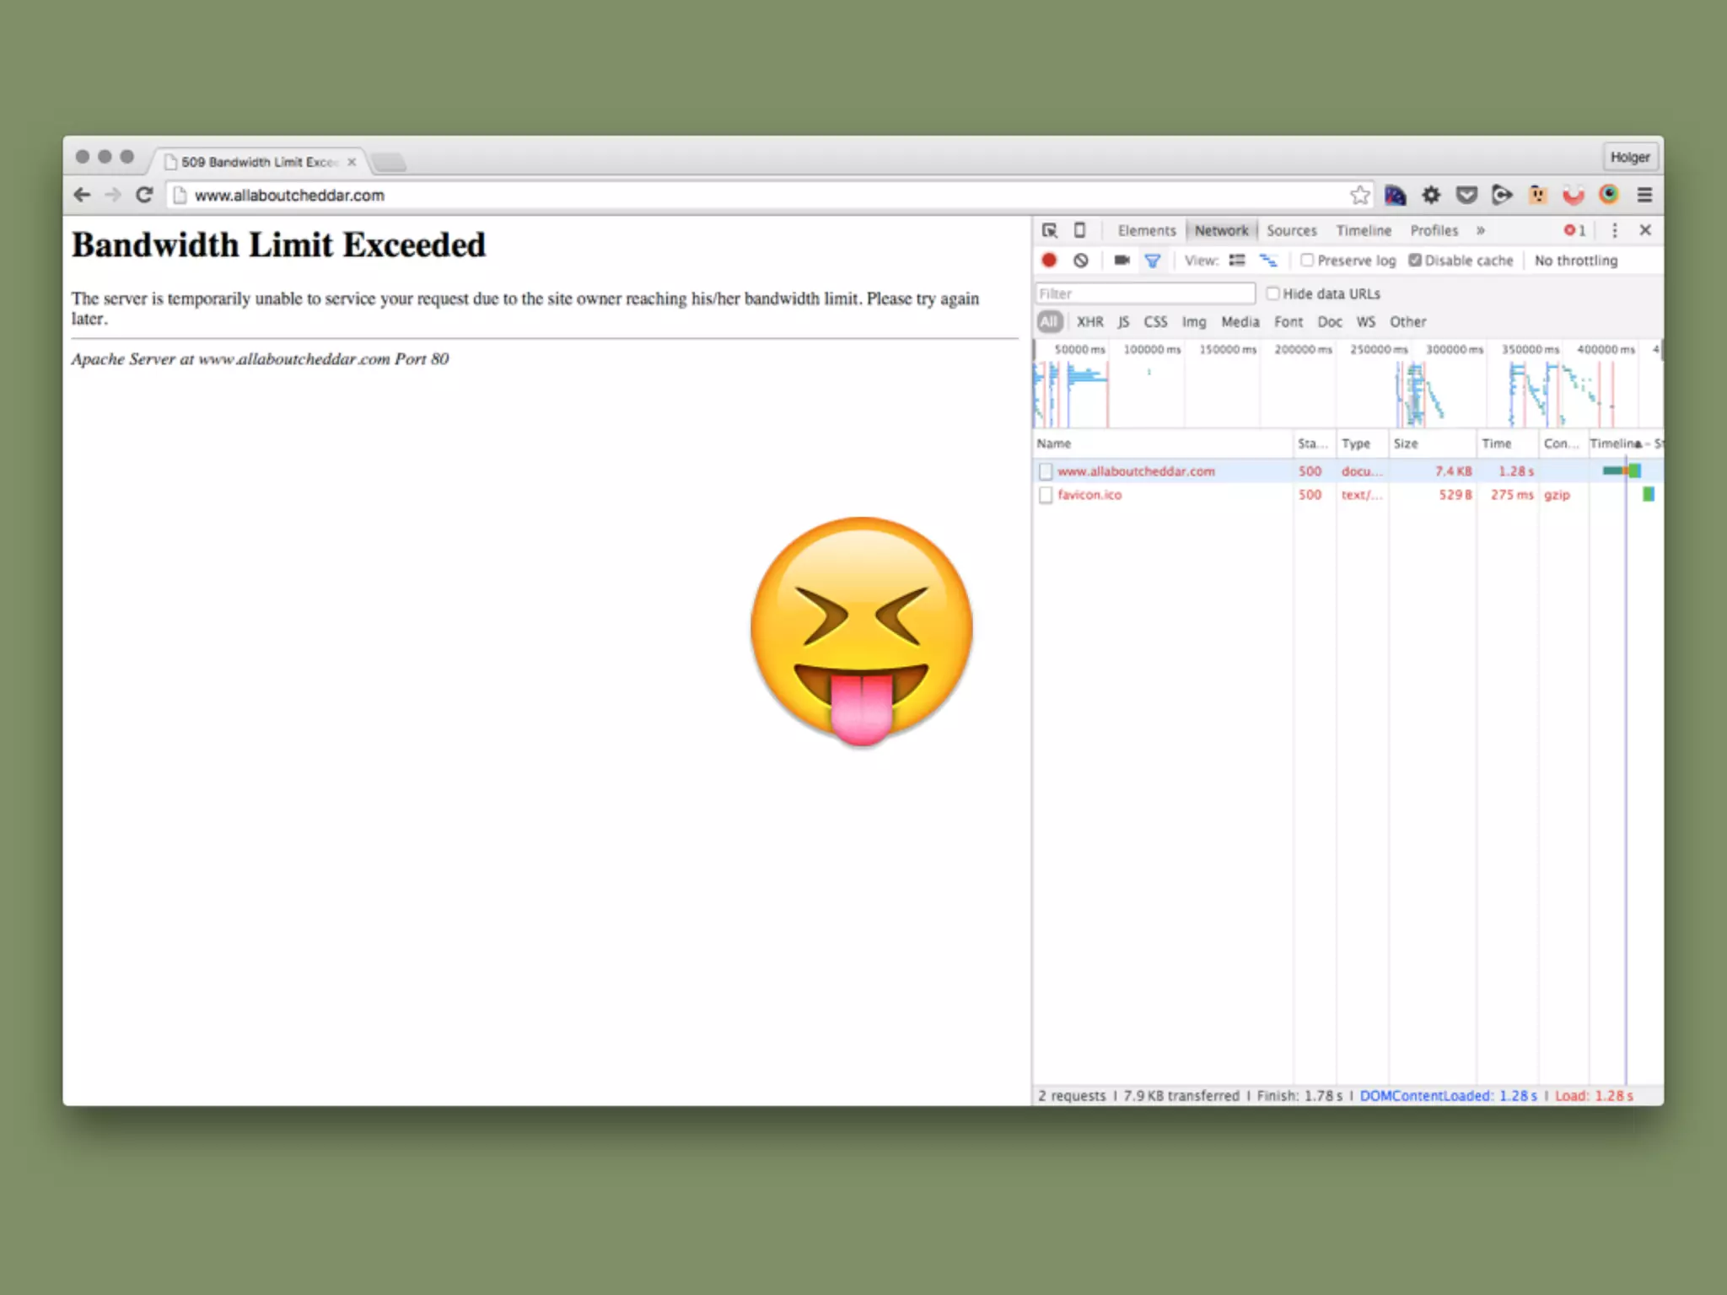Switch to the Elements tab
The height and width of the screenshot is (1295, 1727).
[x=1146, y=230]
